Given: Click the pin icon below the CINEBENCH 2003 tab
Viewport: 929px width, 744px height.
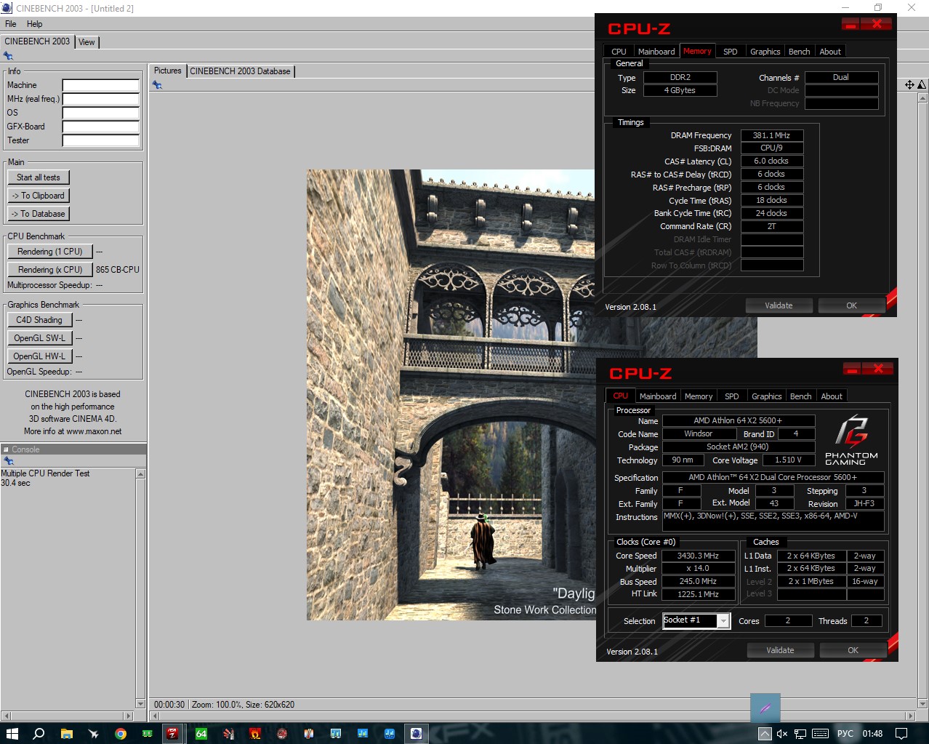Looking at the screenshot, I should point(8,56).
